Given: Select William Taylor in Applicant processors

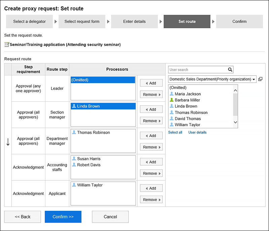Looking at the screenshot, I should click(103, 185).
